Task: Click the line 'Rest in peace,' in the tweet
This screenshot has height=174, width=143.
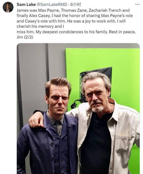Action: tap(122, 32)
